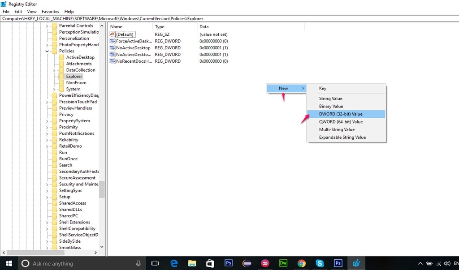Select the Explorer folder icon in tree

click(62, 77)
